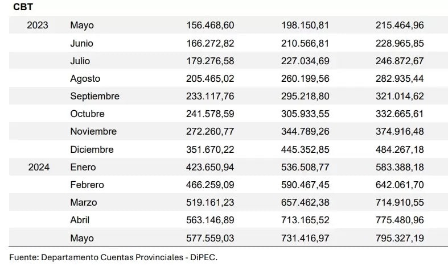Image resolution: width=448 pixels, height=267 pixels.
Task: Click the Abril month cell
Action: (x=80, y=220)
